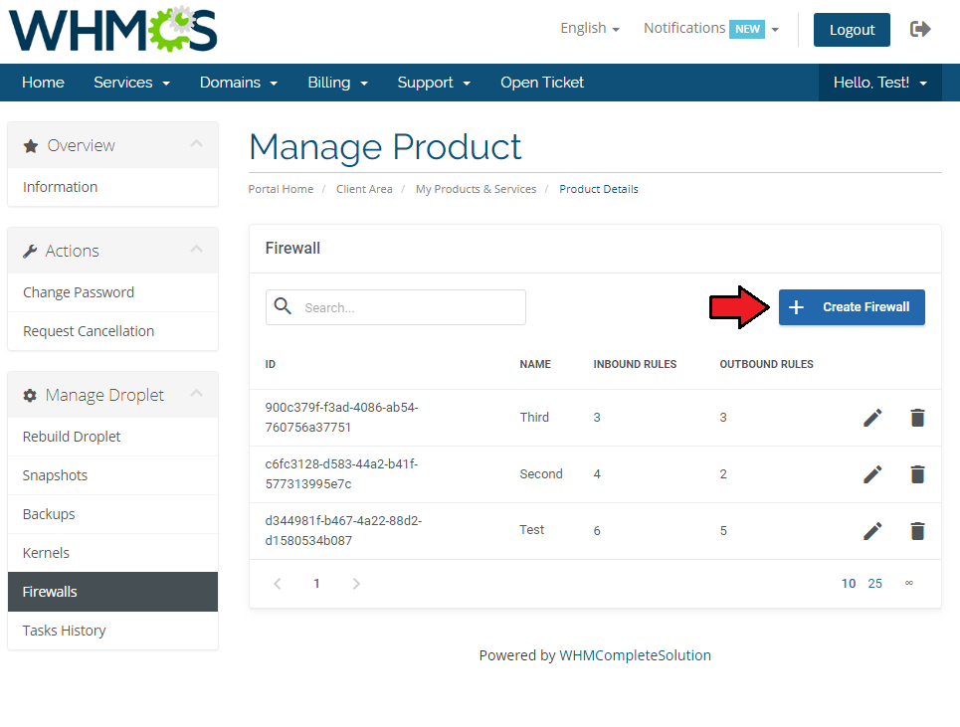Image resolution: width=960 pixels, height=727 pixels.
Task: Click the NEW badge next to Notifications
Action: pyautogui.click(x=747, y=29)
